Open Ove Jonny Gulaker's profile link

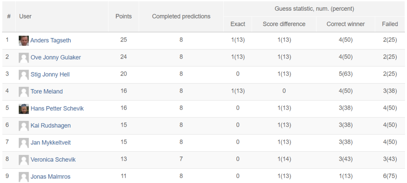click(x=56, y=57)
